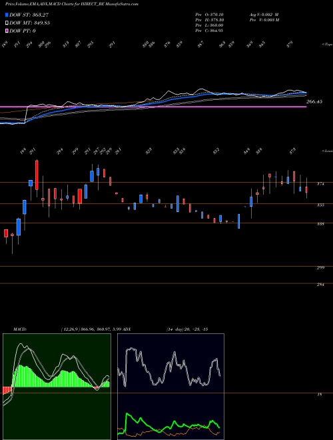This screenshot has width=333, height=440.
Task: Select the 'DOW PT: 0' legend label
Action: click(23, 31)
